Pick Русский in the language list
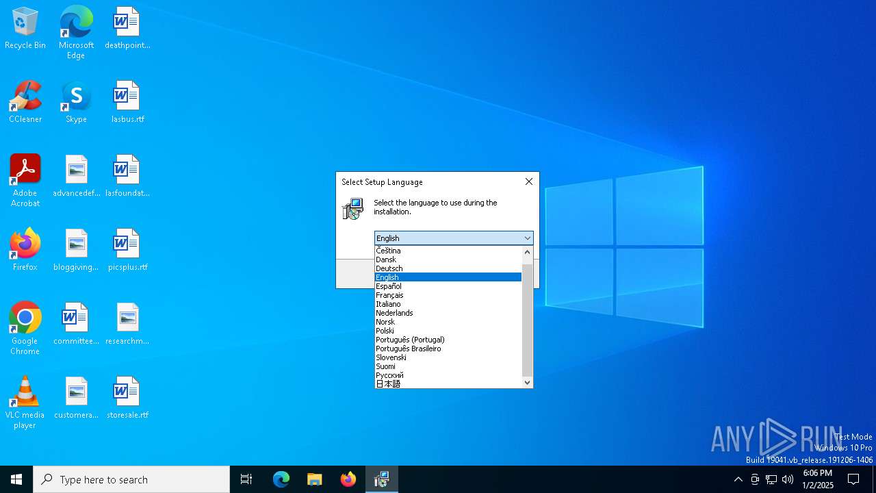 (448, 375)
